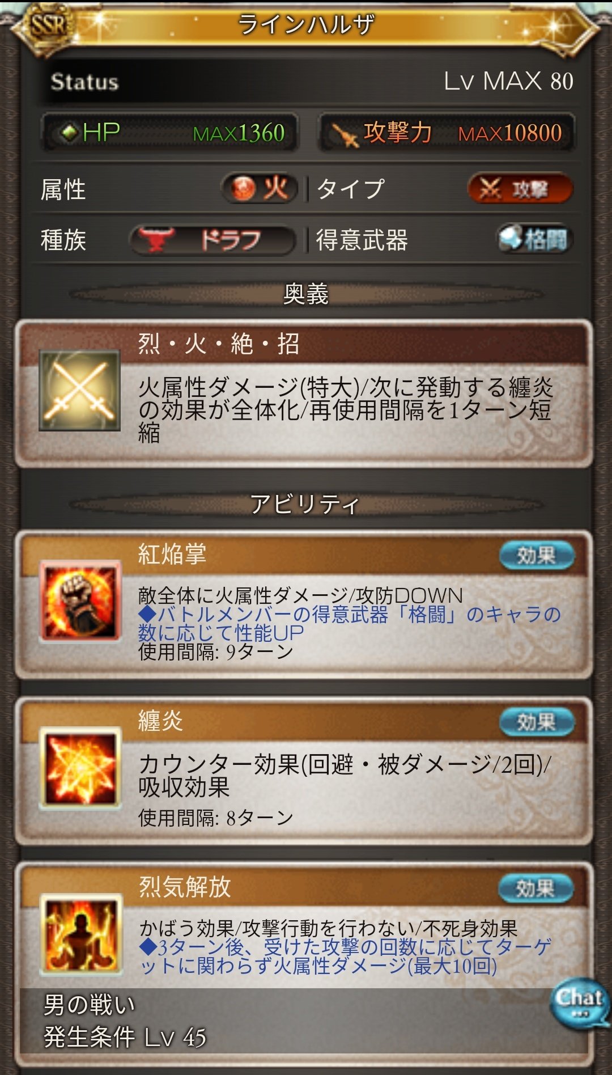Tap the SSR rarity badge
The width and height of the screenshot is (612, 1075).
point(48,25)
